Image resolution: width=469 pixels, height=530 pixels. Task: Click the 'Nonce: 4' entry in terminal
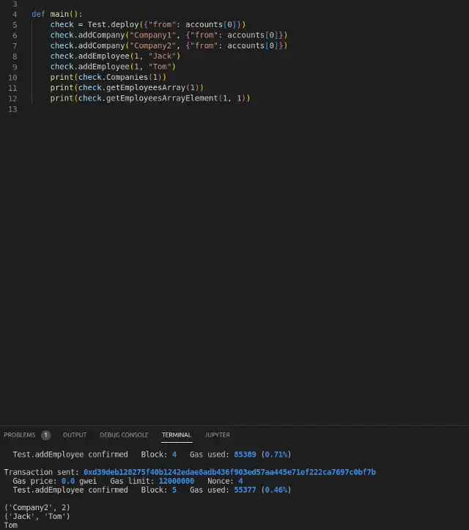click(225, 481)
